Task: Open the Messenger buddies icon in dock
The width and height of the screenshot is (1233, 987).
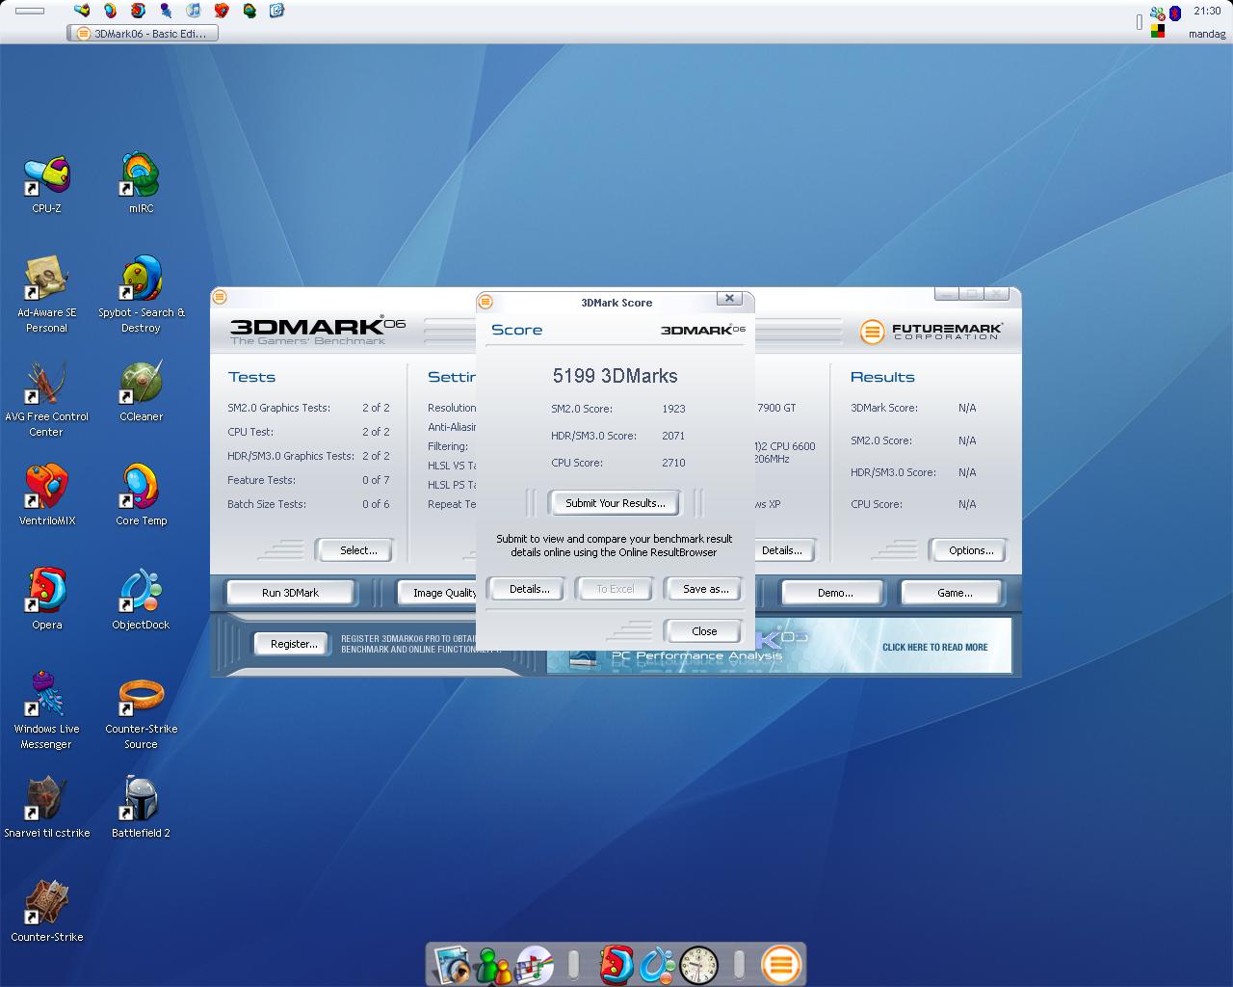Action: [x=494, y=964]
